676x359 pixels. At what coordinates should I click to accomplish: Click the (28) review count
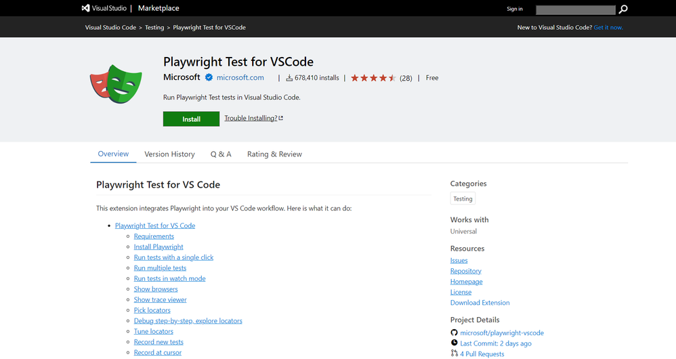pos(406,78)
